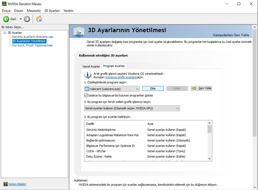
Task: Click the Geri Yükle button
Action: (201, 88)
